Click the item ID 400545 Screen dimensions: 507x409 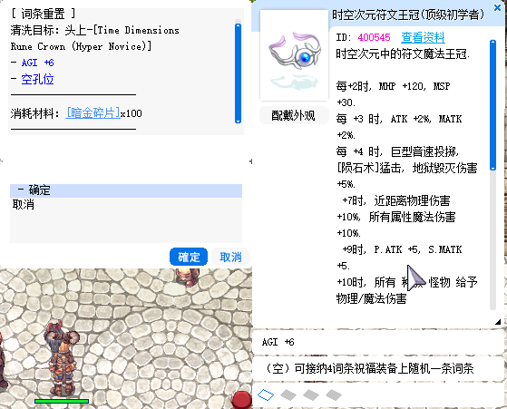click(x=374, y=37)
